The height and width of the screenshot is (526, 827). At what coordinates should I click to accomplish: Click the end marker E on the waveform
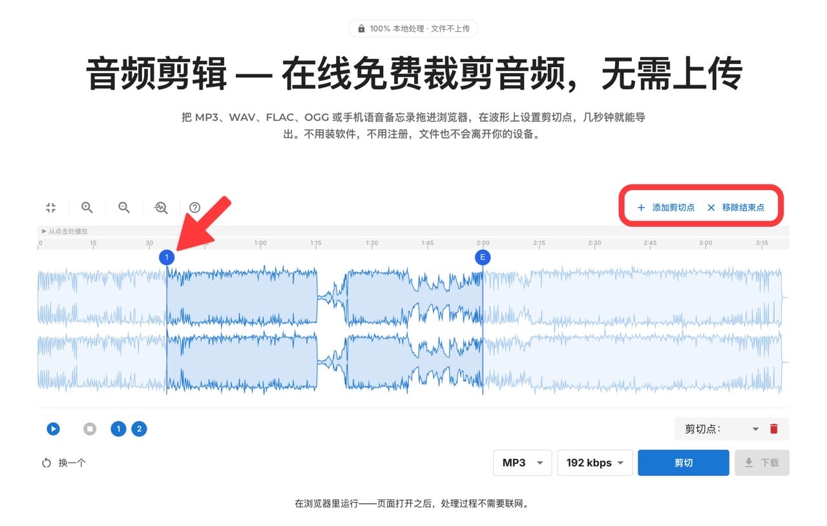click(x=483, y=258)
